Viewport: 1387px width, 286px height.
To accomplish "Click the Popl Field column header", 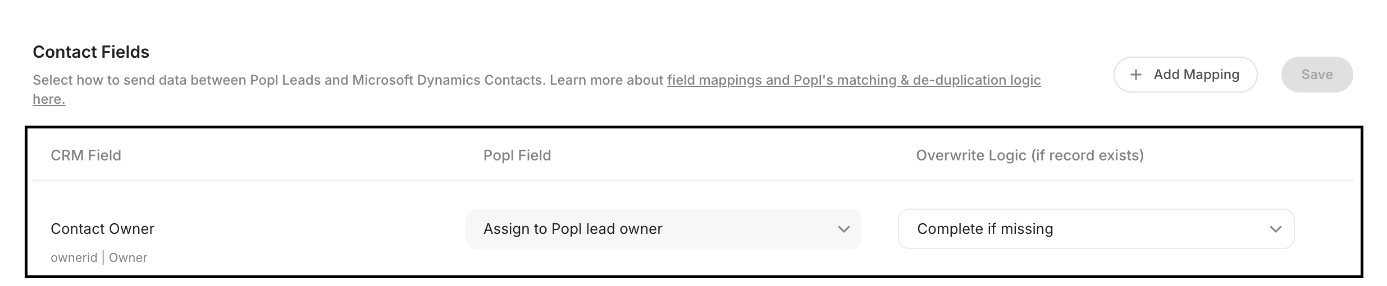I will 517,155.
